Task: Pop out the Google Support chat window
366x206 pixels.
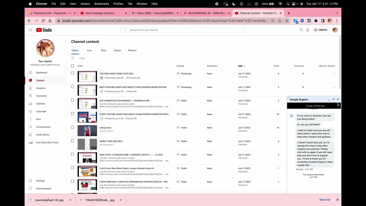Action: click(333, 100)
